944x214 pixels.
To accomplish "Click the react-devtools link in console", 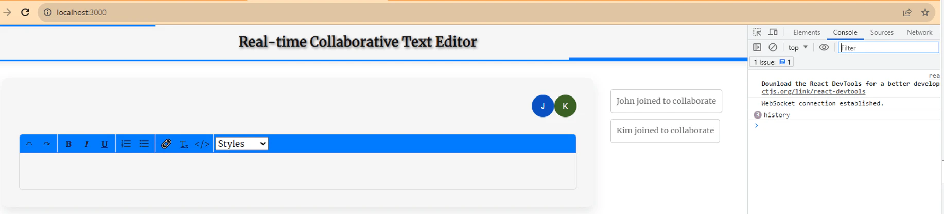I will click(x=813, y=92).
